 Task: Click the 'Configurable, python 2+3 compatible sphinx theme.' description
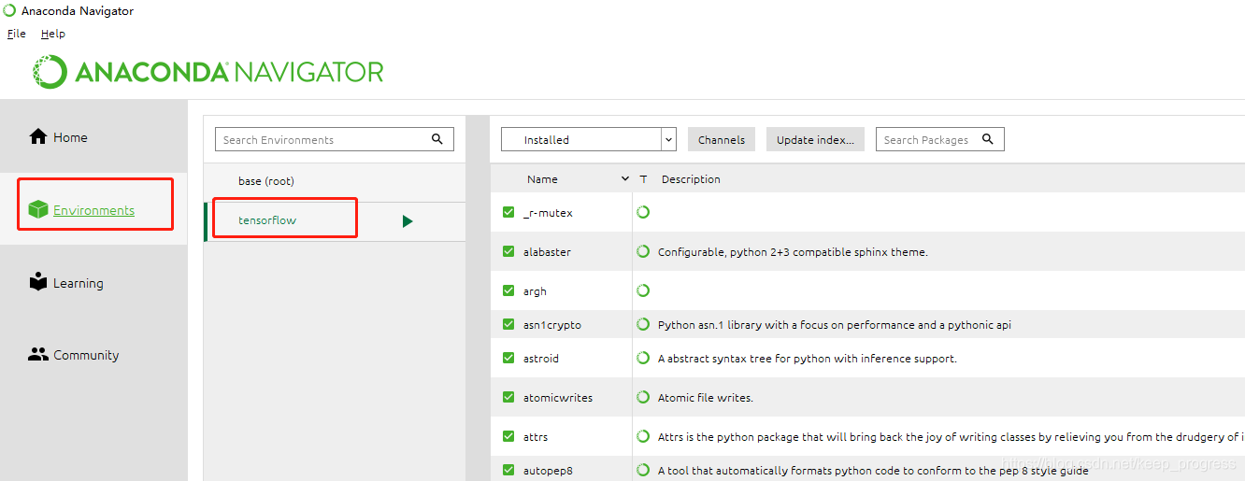(x=793, y=251)
